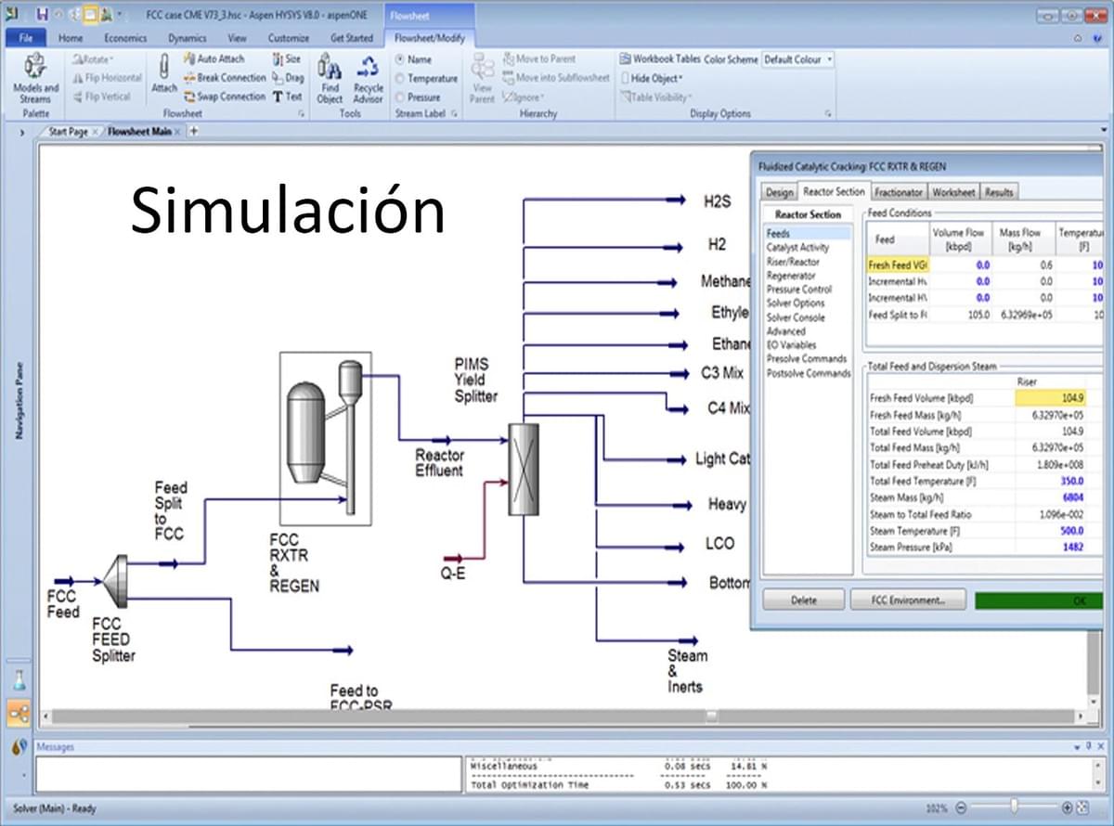Open the Models and Streams palette
This screenshot has height=826, width=1114.
pos(35,78)
